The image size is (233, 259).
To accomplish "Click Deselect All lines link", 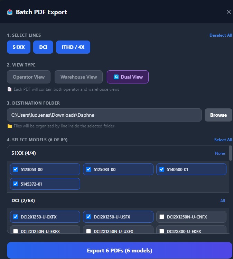I will 221,35.
